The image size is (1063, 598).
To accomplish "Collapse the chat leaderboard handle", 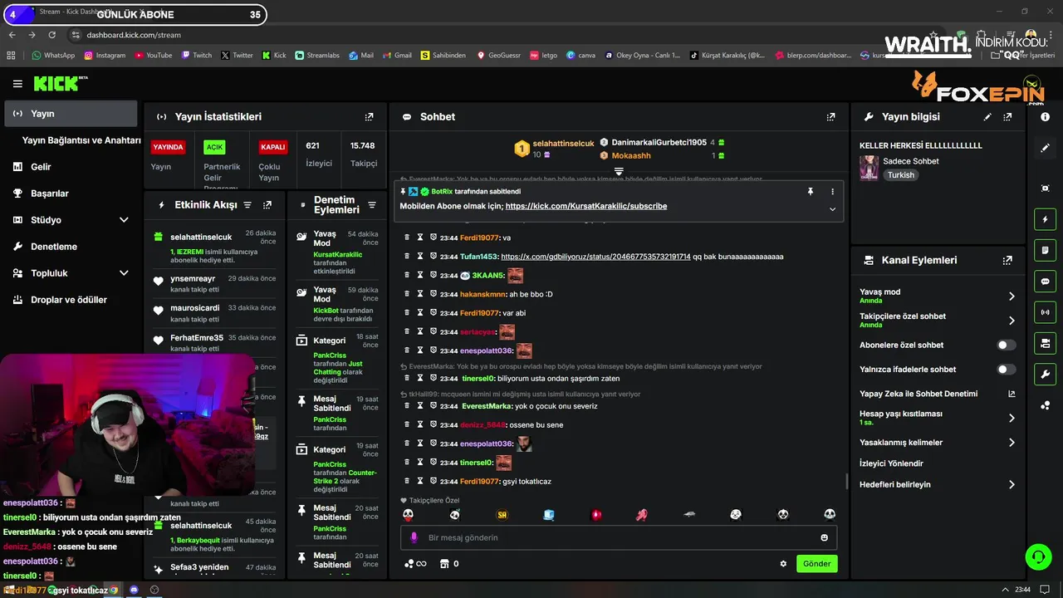I will (x=619, y=170).
